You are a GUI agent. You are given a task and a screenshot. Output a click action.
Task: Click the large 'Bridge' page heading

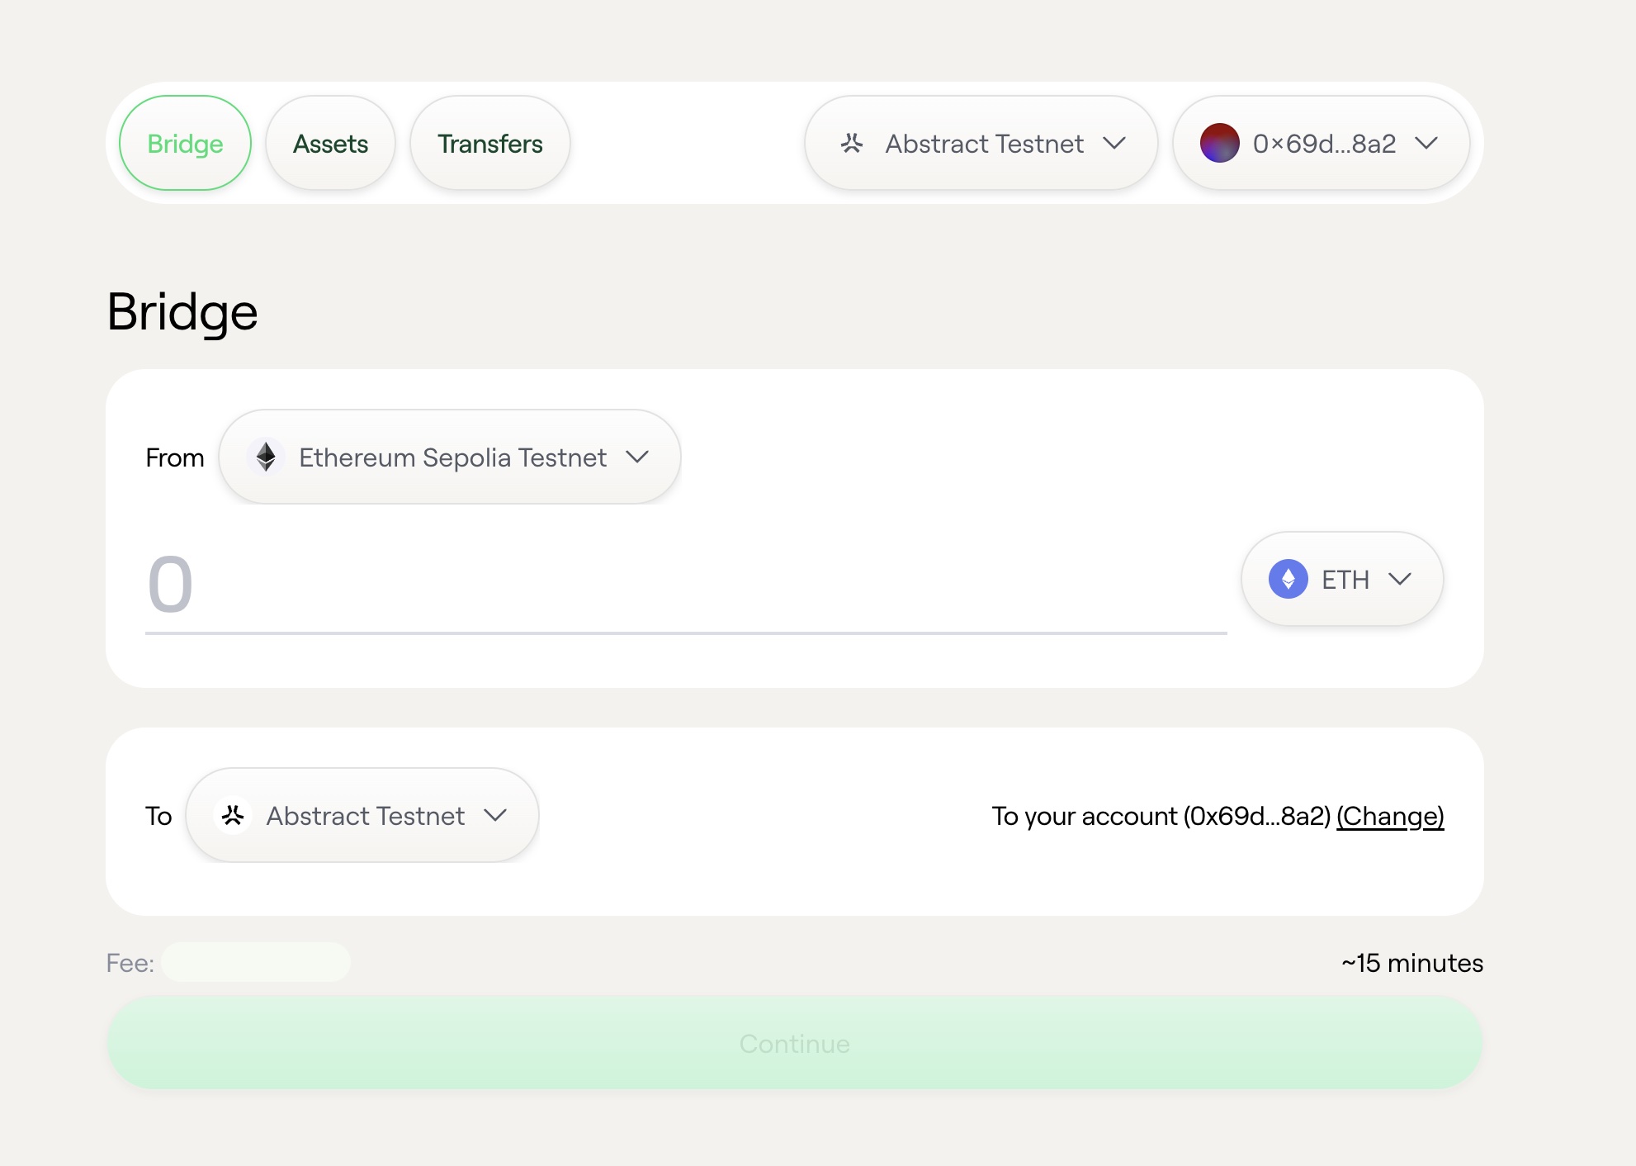182,313
